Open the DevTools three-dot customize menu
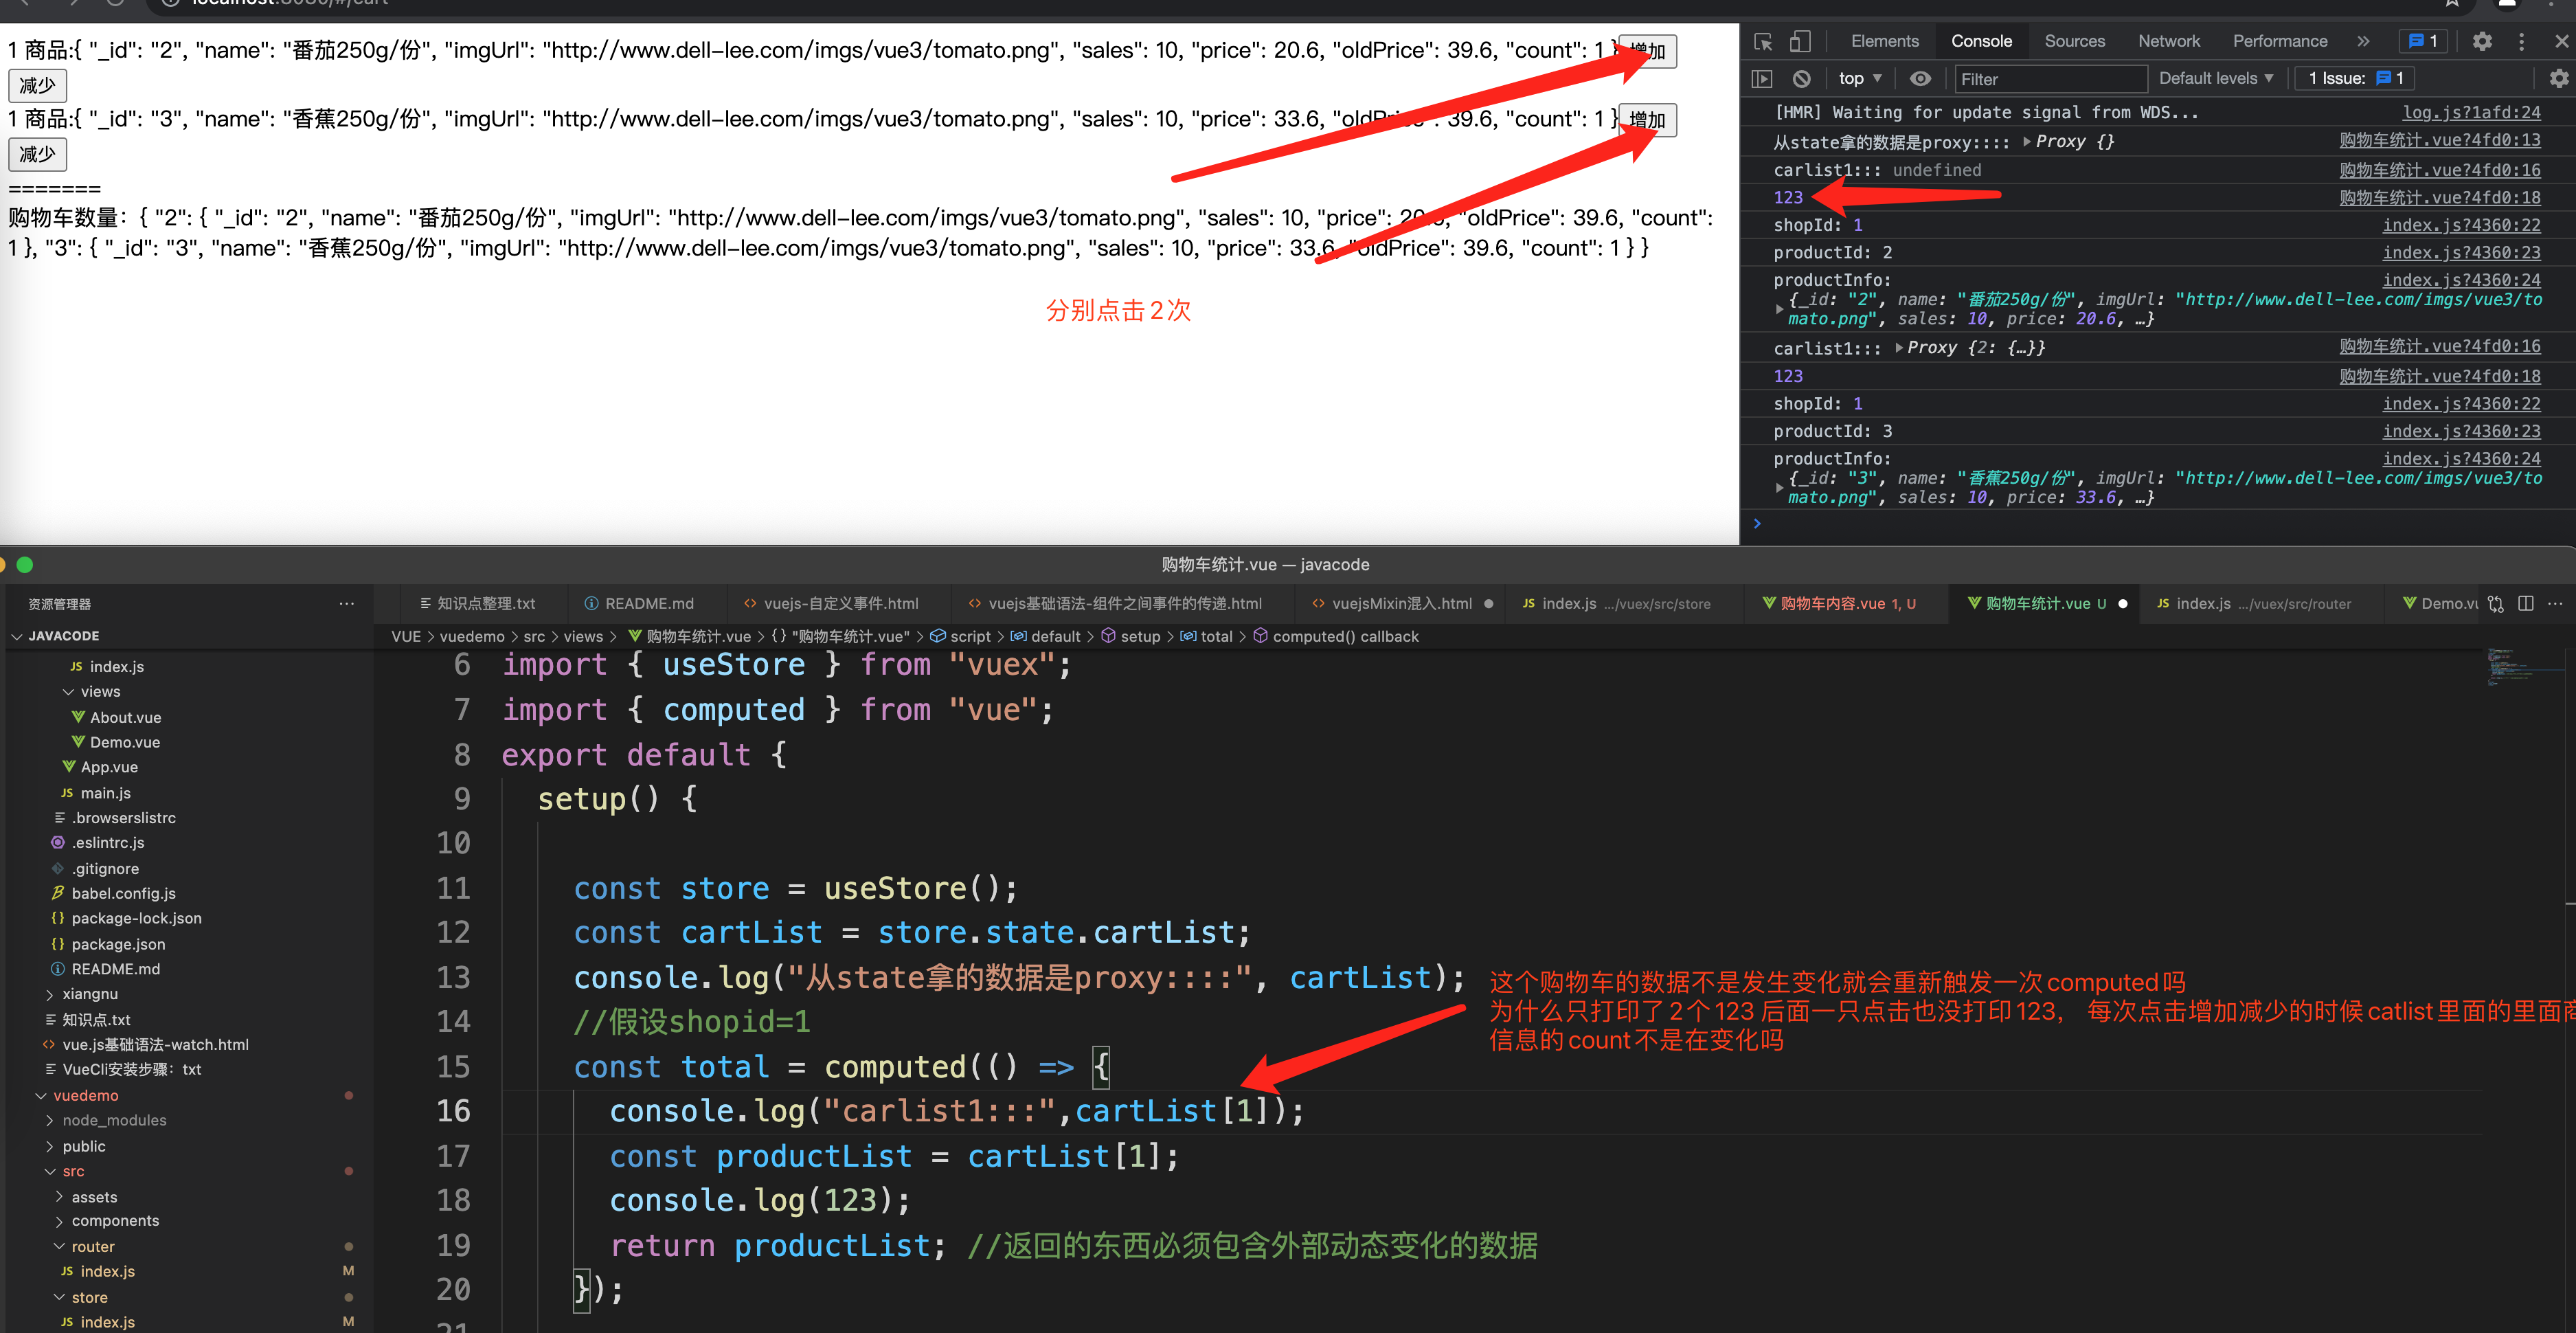The image size is (2576, 1333). (x=2521, y=41)
